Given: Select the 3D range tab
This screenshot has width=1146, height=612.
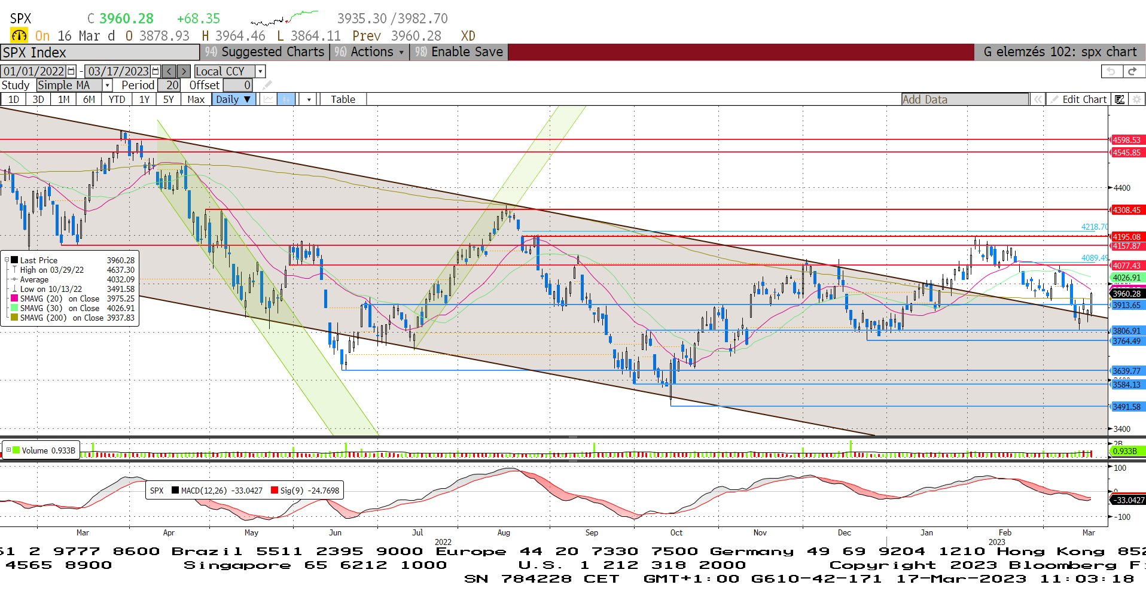Looking at the screenshot, I should 38,99.
